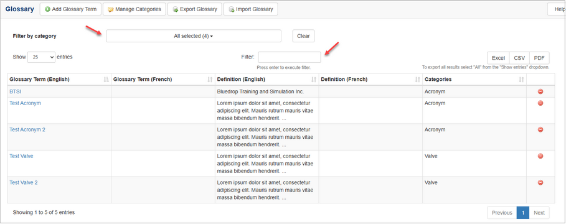Click the Import Glossary button
The height and width of the screenshot is (224, 566).
[x=250, y=9]
